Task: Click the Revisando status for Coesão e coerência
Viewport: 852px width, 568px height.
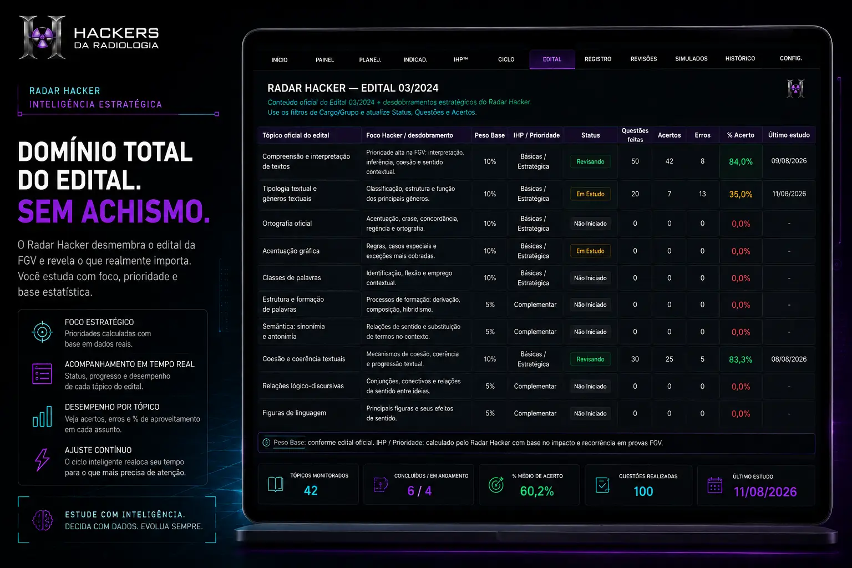Action: (590, 359)
